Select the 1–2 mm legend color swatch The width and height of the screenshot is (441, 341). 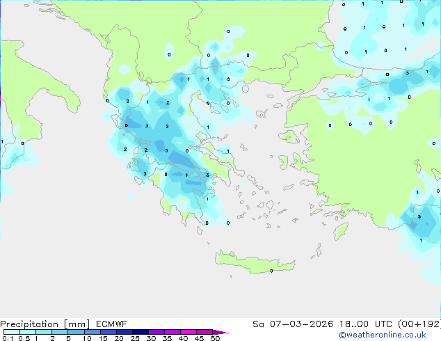click(44, 332)
